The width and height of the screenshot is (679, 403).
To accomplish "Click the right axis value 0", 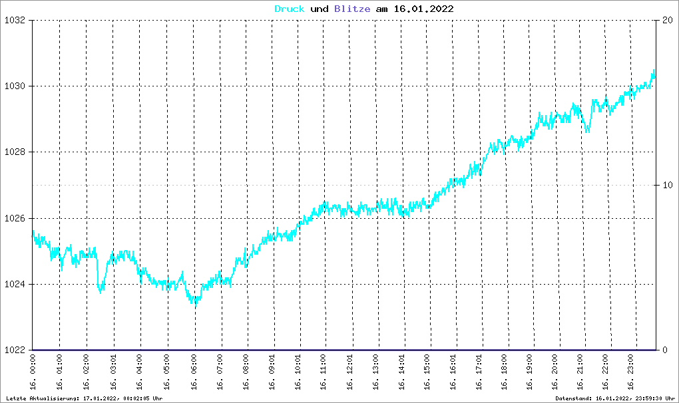I will (x=665, y=350).
